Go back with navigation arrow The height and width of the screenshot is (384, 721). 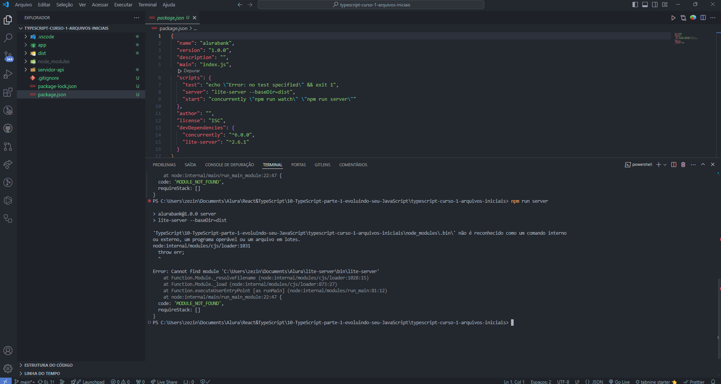pos(240,5)
